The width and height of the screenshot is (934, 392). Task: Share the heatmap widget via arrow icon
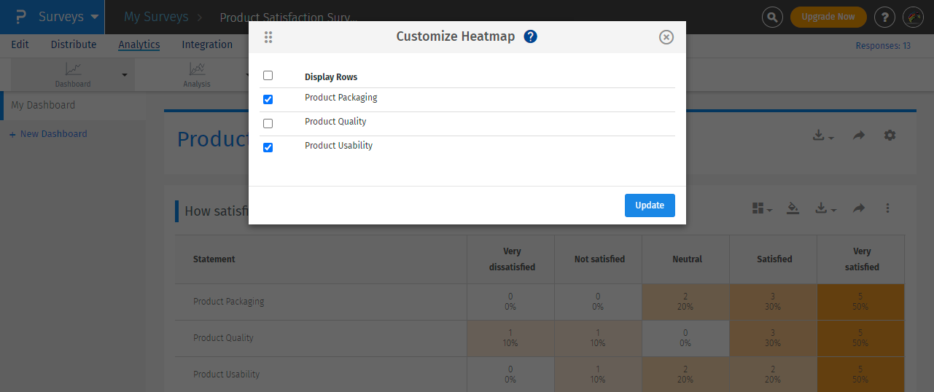[859, 208]
